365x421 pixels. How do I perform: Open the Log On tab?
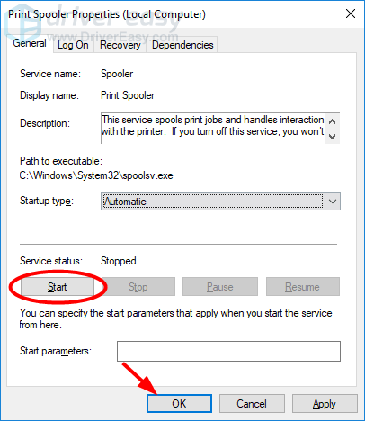pos(73,45)
